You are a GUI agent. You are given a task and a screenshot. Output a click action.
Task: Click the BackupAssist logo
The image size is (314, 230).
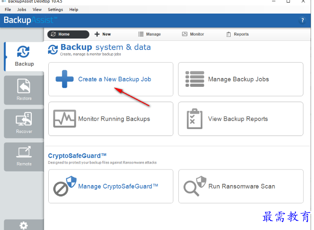tap(31, 20)
